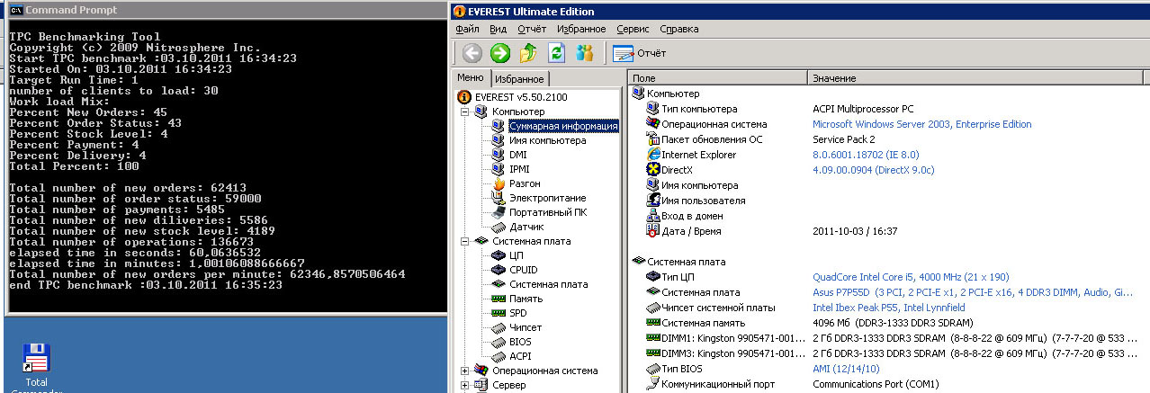Select ЦП under Системная плата
Viewport: 1150px width, 393px height.
[517, 255]
